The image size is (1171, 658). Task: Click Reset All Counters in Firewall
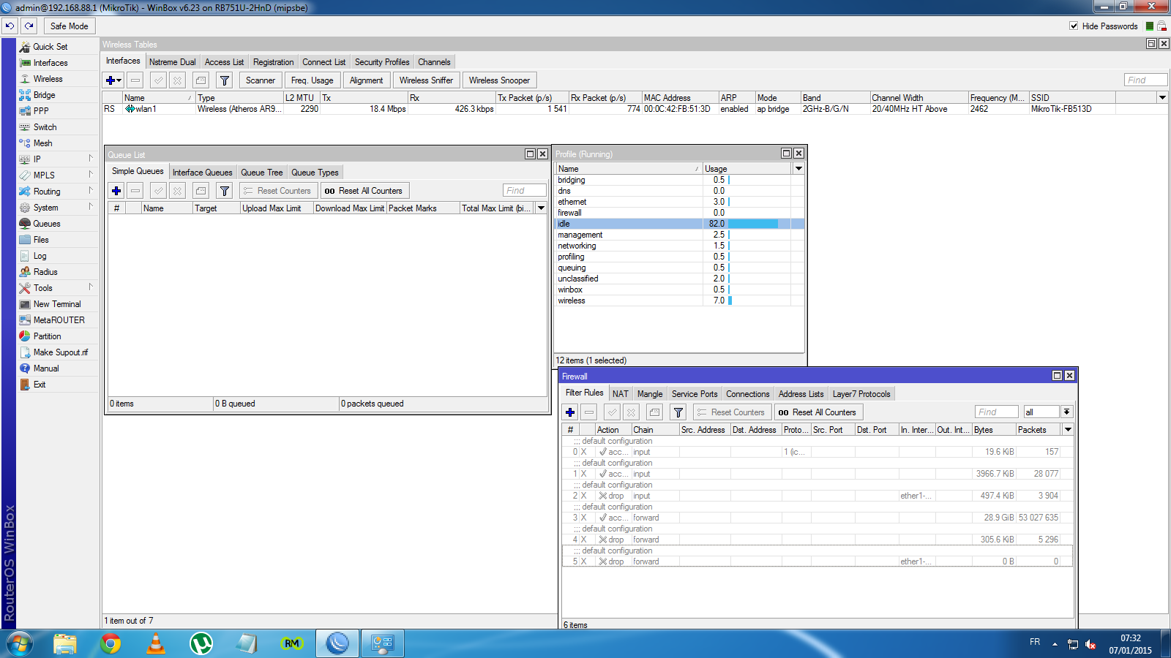coord(818,412)
